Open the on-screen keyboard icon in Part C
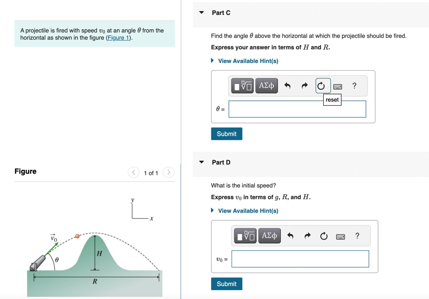 (x=338, y=86)
